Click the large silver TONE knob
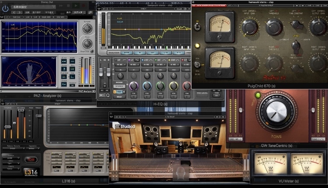The image size is (328, 188). (276, 112)
